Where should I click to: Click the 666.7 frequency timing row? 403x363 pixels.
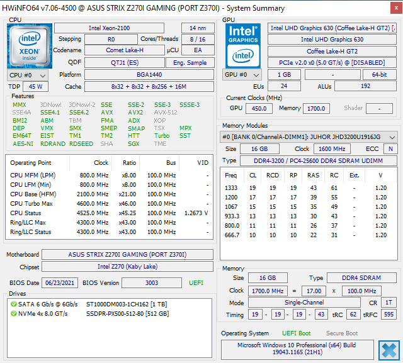[x=308, y=235]
